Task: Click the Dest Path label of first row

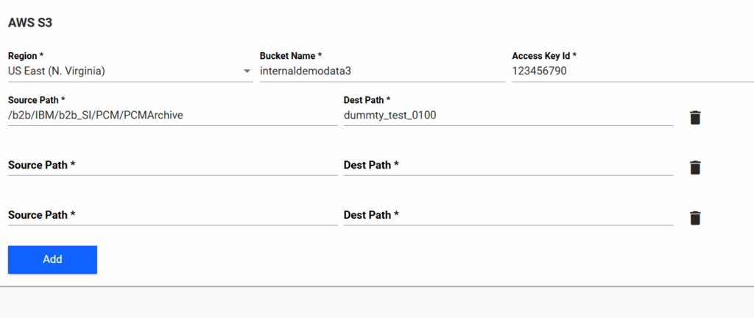Action: (x=367, y=100)
